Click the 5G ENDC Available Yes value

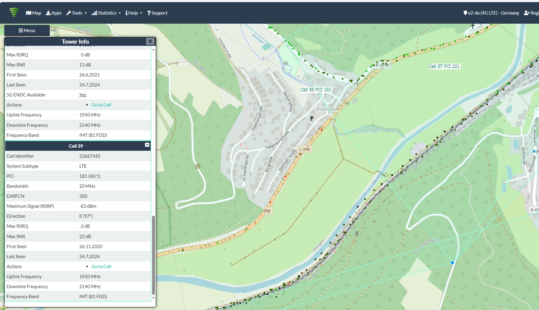tap(83, 95)
